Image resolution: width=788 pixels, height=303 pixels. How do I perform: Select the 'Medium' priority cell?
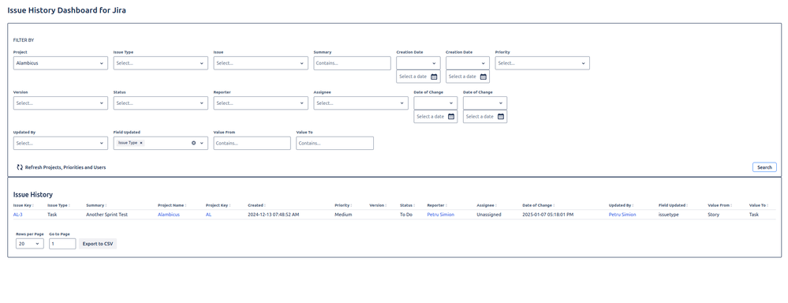coord(343,215)
